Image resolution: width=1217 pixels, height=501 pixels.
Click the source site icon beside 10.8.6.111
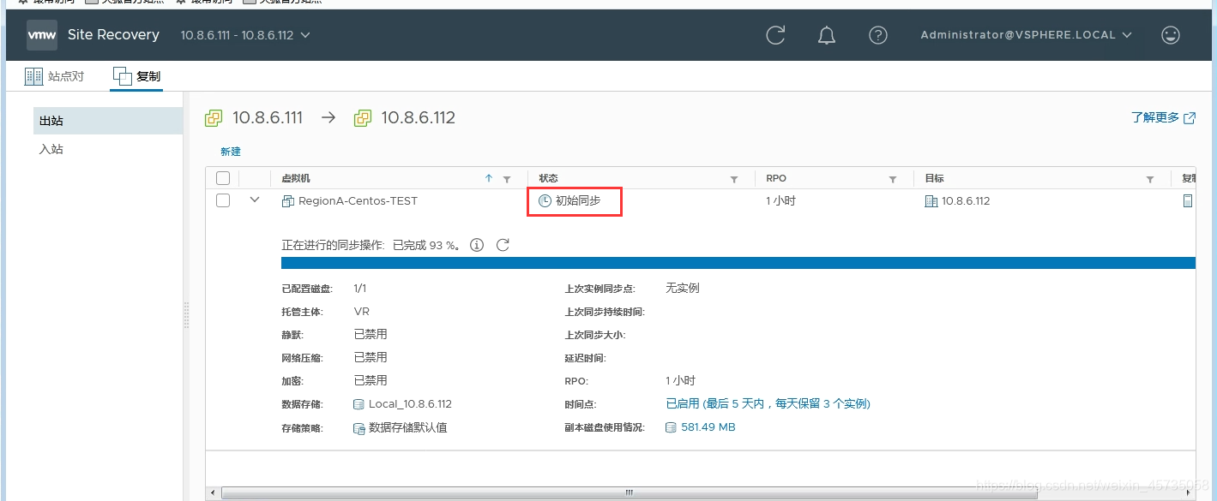point(214,118)
